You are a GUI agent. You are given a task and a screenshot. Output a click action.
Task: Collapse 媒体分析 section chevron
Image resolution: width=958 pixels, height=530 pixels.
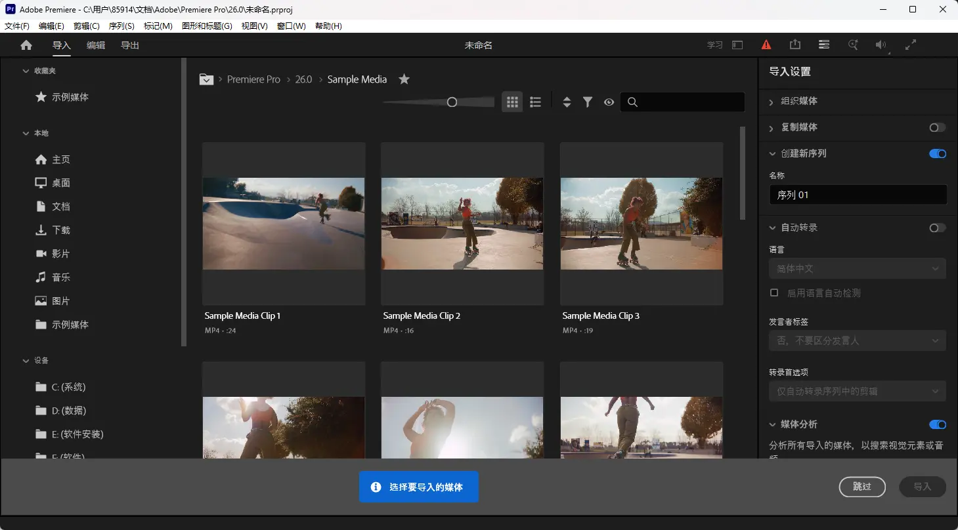tap(772, 424)
